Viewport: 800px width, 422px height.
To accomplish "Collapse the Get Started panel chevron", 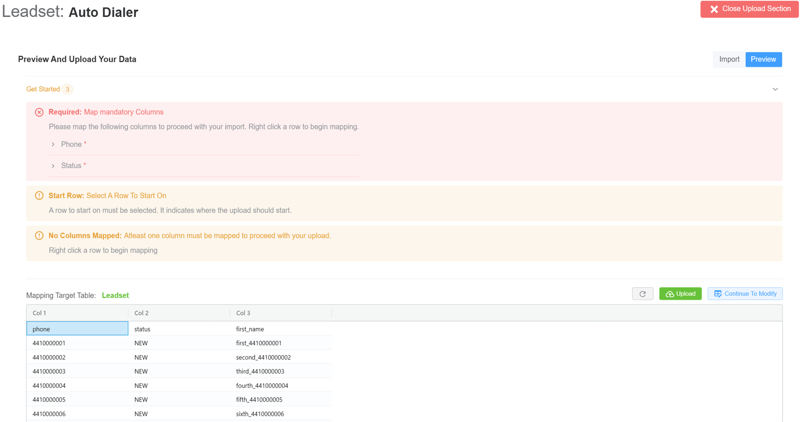I will 775,89.
